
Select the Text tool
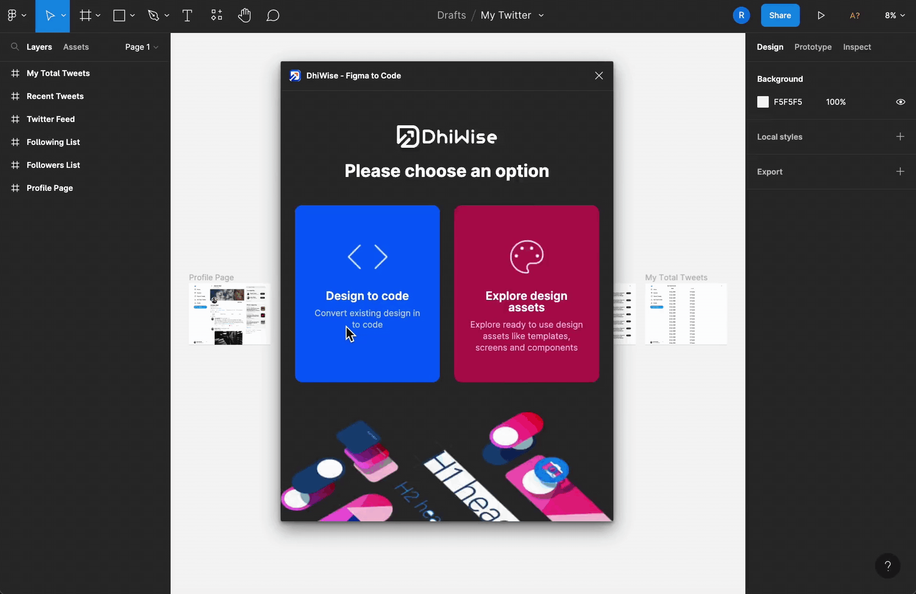(x=187, y=16)
